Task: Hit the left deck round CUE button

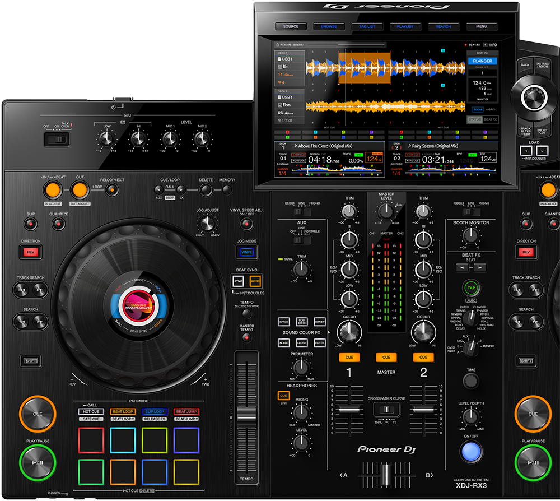Action: [x=38, y=414]
